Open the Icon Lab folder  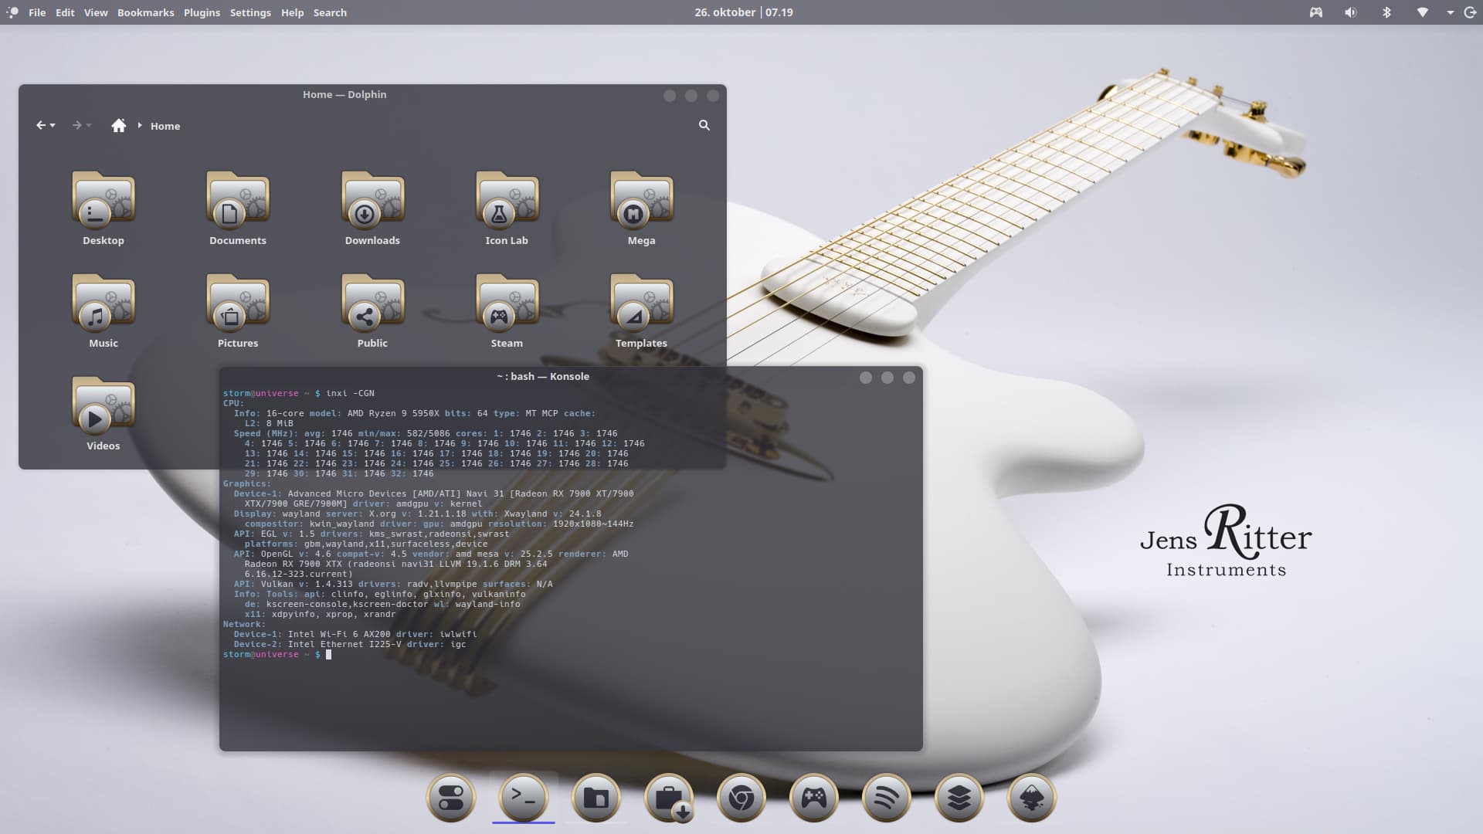coord(507,202)
